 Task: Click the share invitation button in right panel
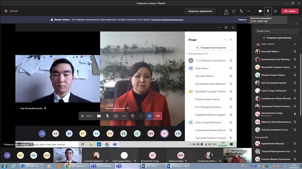pyautogui.click(x=277, y=38)
